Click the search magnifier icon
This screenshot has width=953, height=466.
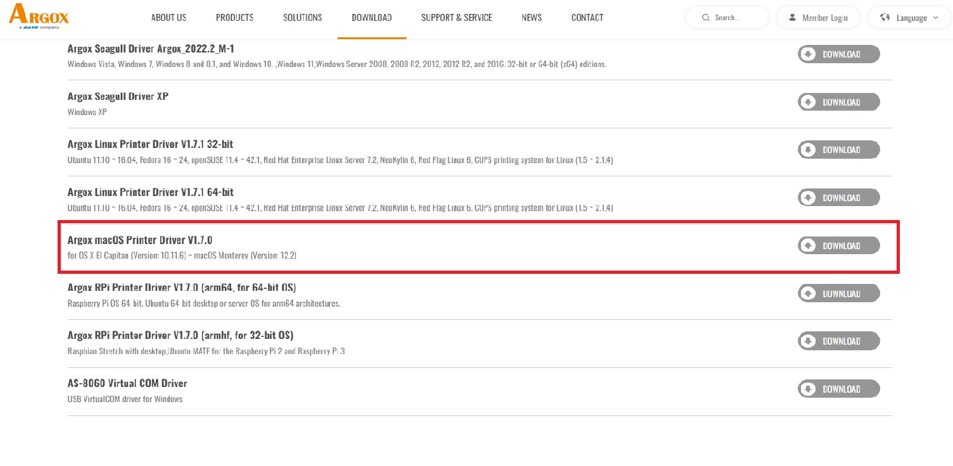click(706, 18)
